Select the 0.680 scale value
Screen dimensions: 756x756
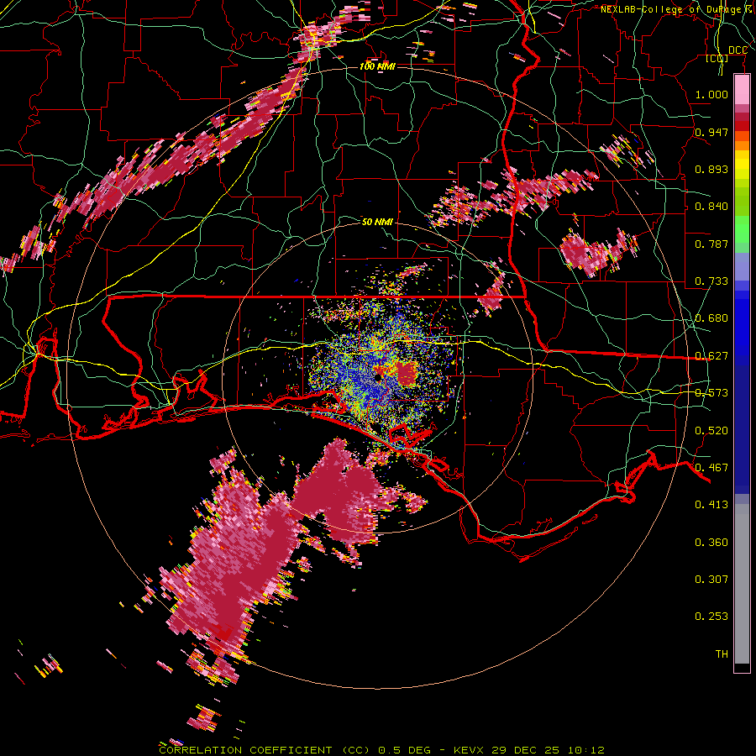tap(711, 318)
